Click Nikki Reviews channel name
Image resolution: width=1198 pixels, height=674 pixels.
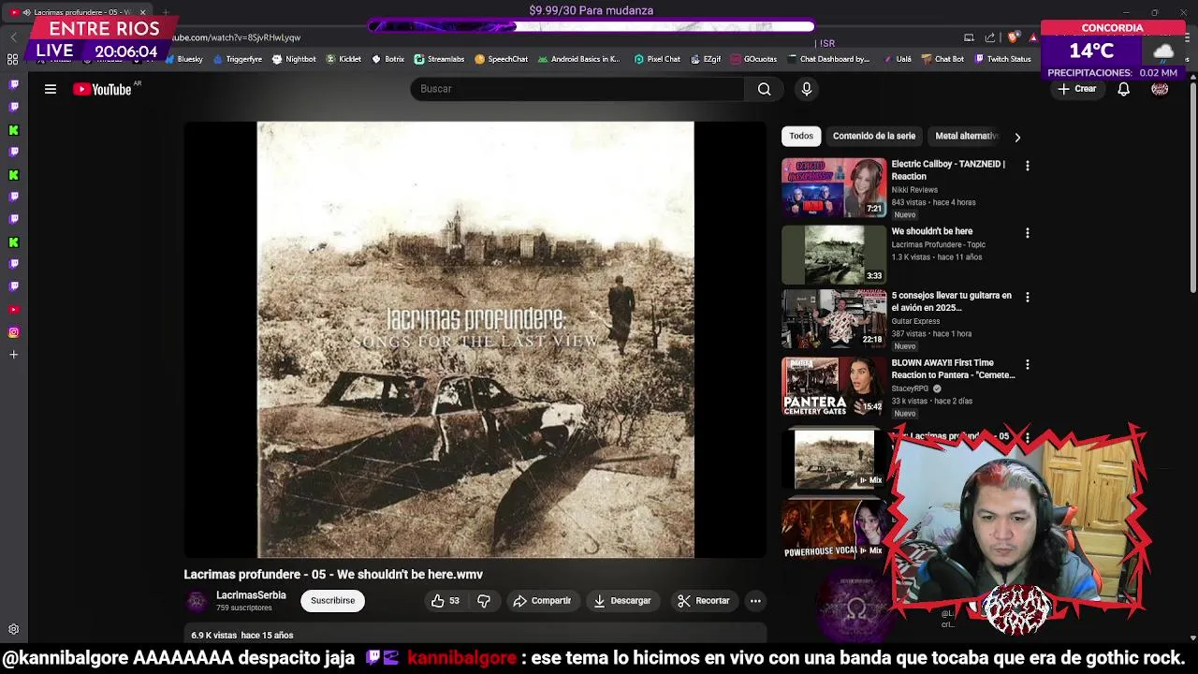914,190
